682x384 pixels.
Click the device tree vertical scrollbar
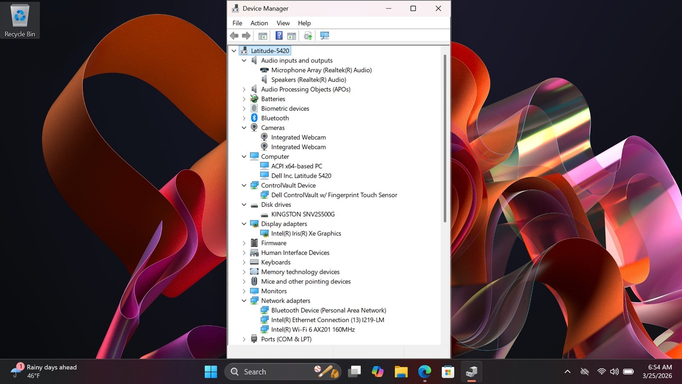(445, 138)
